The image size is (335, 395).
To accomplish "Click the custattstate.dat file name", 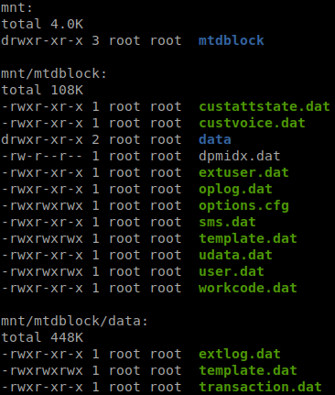I will pyautogui.click(x=265, y=106).
